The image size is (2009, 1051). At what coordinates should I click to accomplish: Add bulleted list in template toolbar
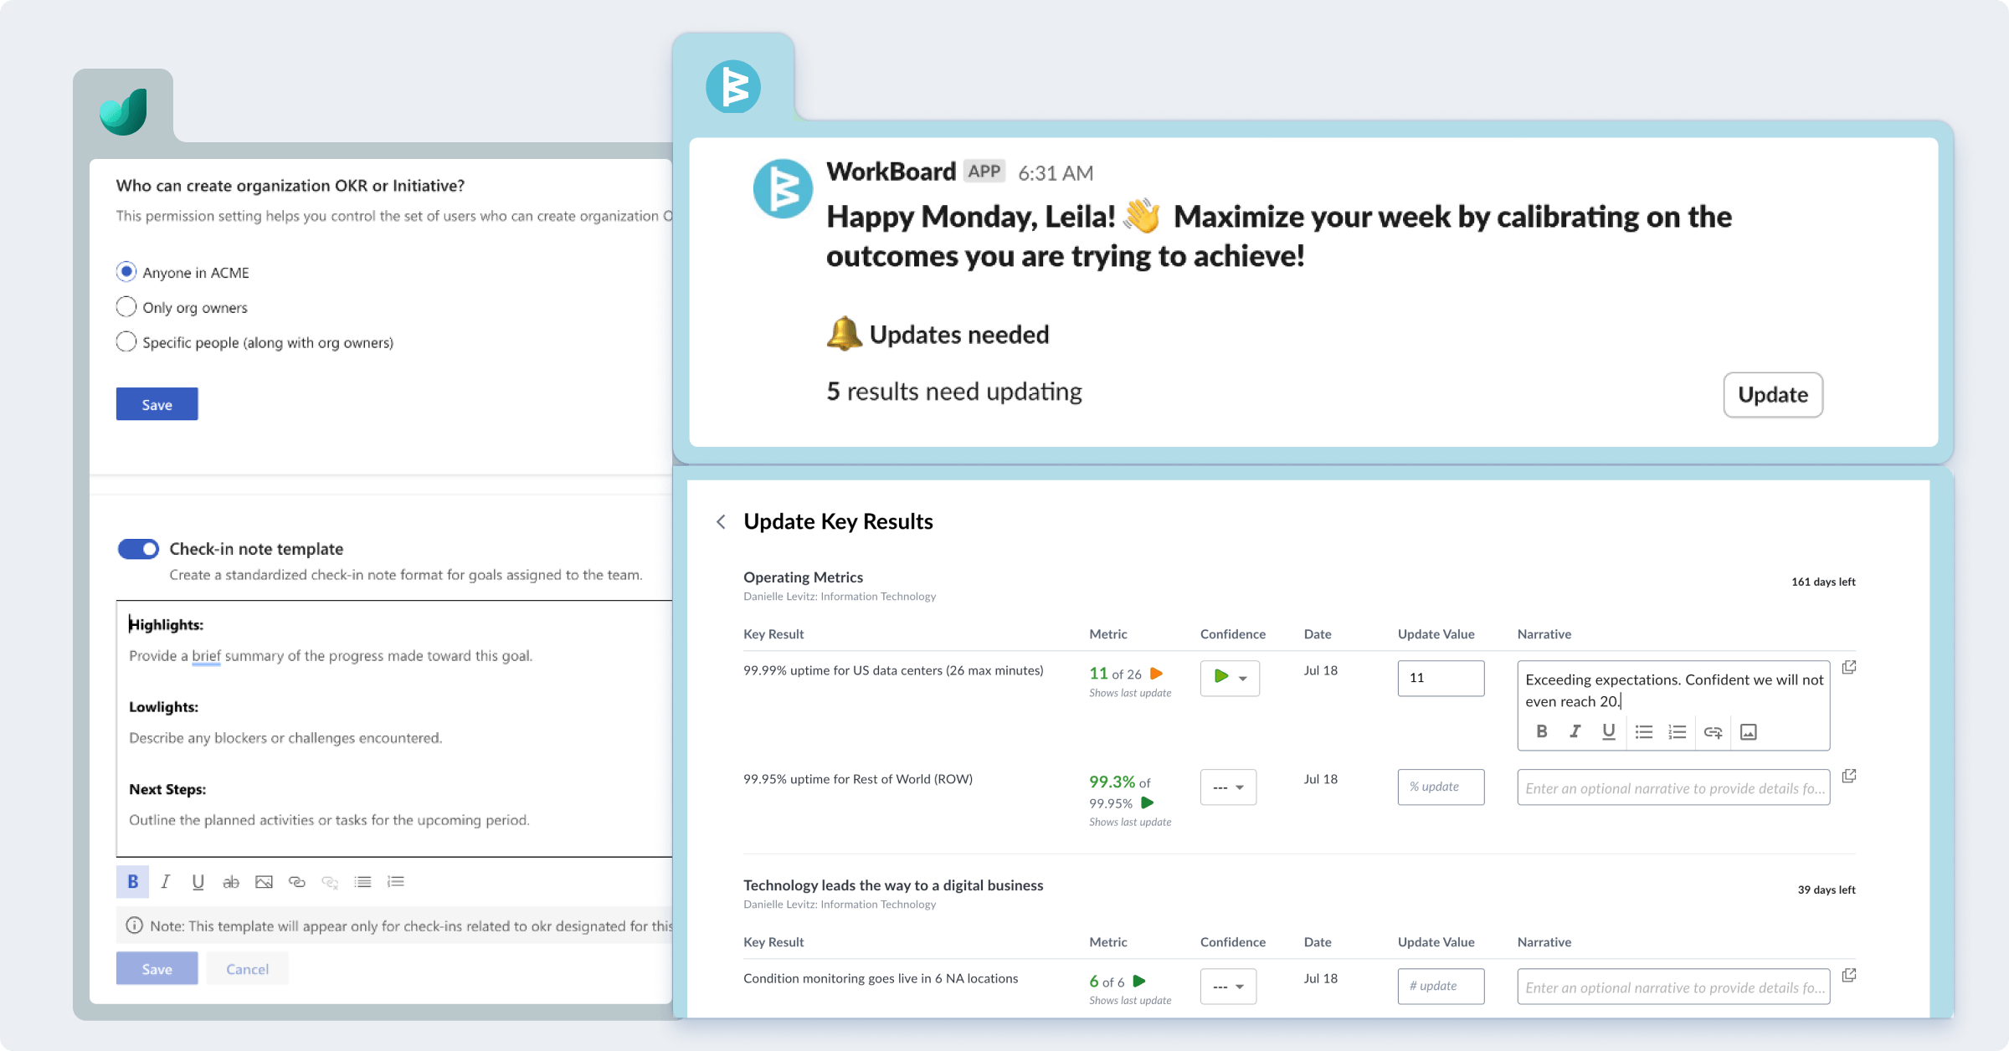pyautogui.click(x=362, y=881)
